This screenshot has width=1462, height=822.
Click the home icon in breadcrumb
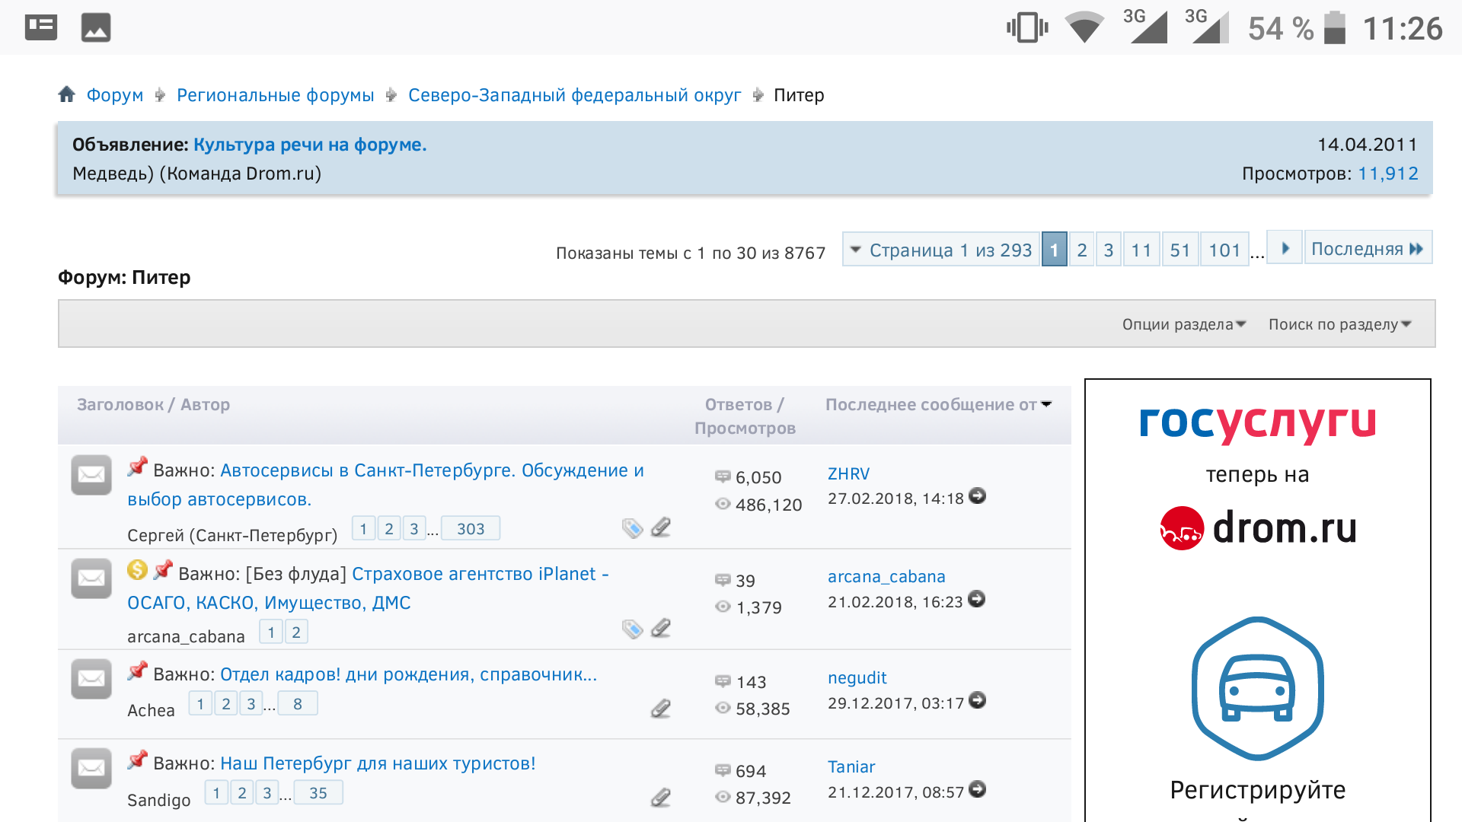pyautogui.click(x=67, y=94)
